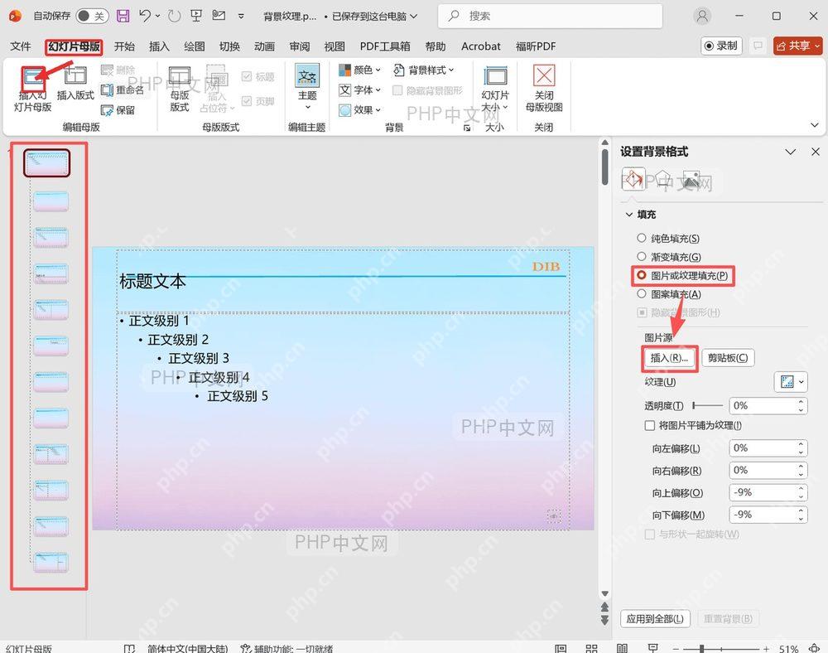Open 颜色 dropdown in ribbon
This screenshot has height=653, width=828.
pyautogui.click(x=359, y=70)
